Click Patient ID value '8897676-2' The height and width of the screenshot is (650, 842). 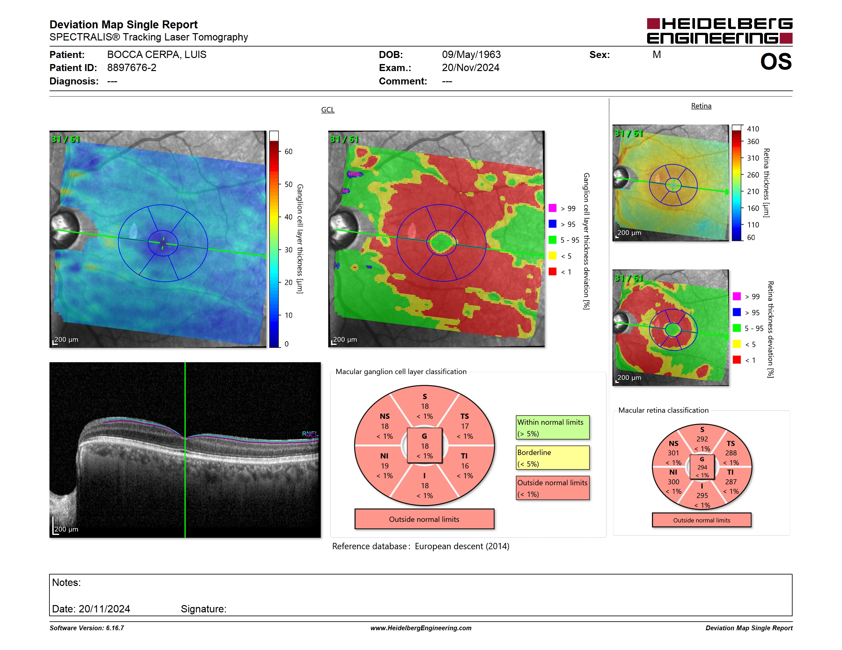point(132,68)
